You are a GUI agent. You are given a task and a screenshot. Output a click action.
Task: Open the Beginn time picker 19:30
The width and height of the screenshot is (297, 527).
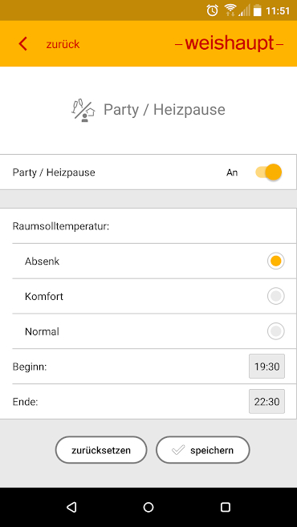[x=266, y=367]
